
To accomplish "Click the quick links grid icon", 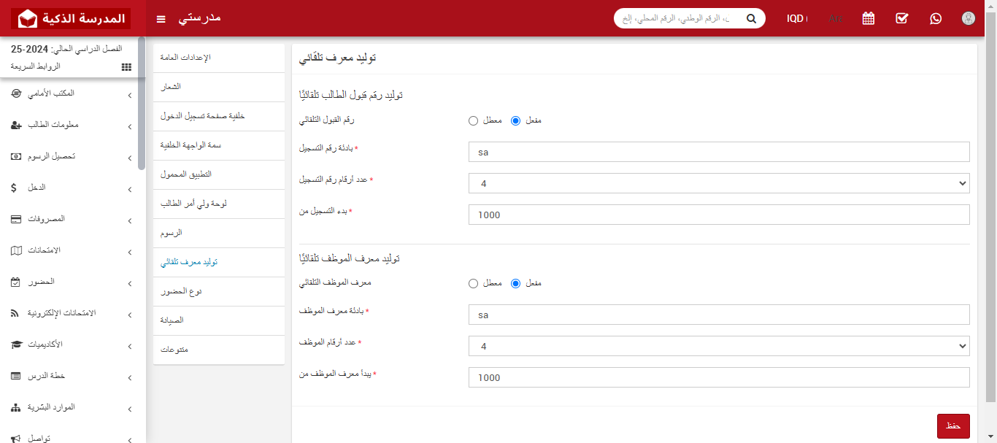I will coord(126,66).
